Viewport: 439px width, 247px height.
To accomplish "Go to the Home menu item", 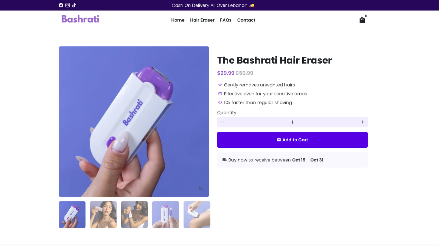I will pos(178,20).
